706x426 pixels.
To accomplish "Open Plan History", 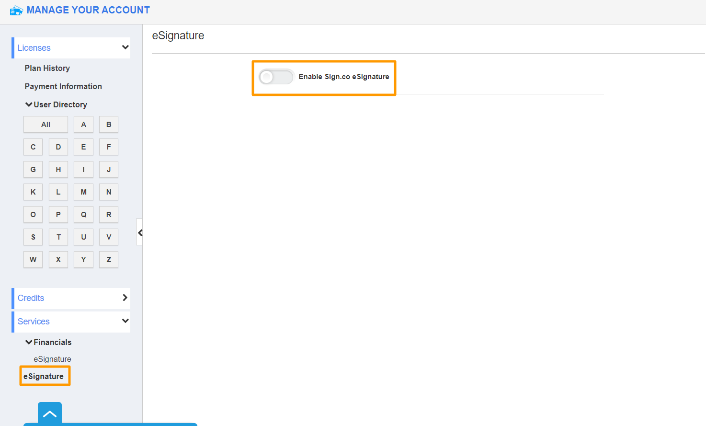I will pyautogui.click(x=47, y=68).
